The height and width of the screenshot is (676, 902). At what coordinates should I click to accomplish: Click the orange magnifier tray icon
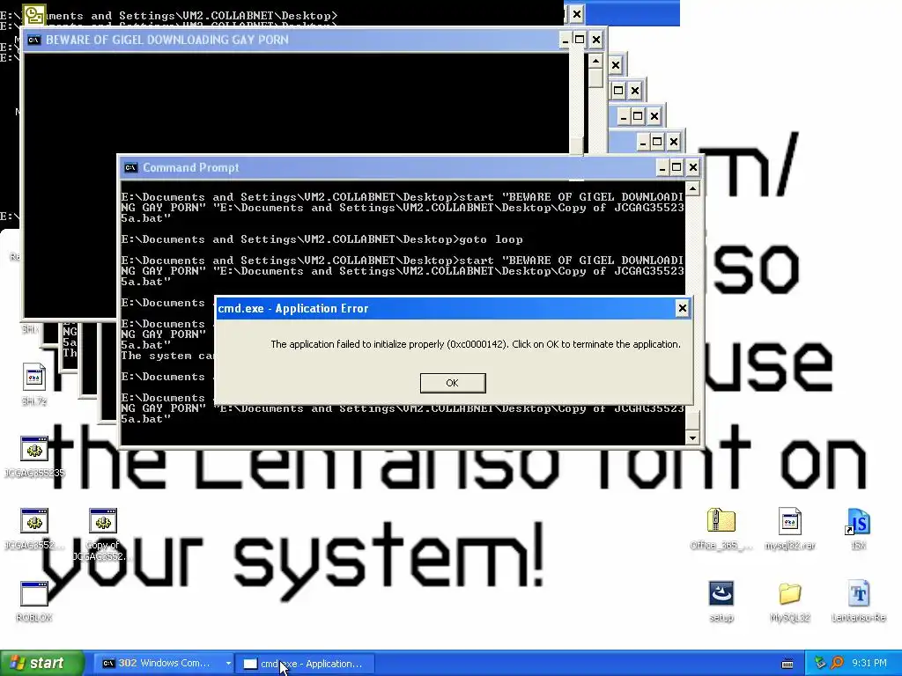837,663
